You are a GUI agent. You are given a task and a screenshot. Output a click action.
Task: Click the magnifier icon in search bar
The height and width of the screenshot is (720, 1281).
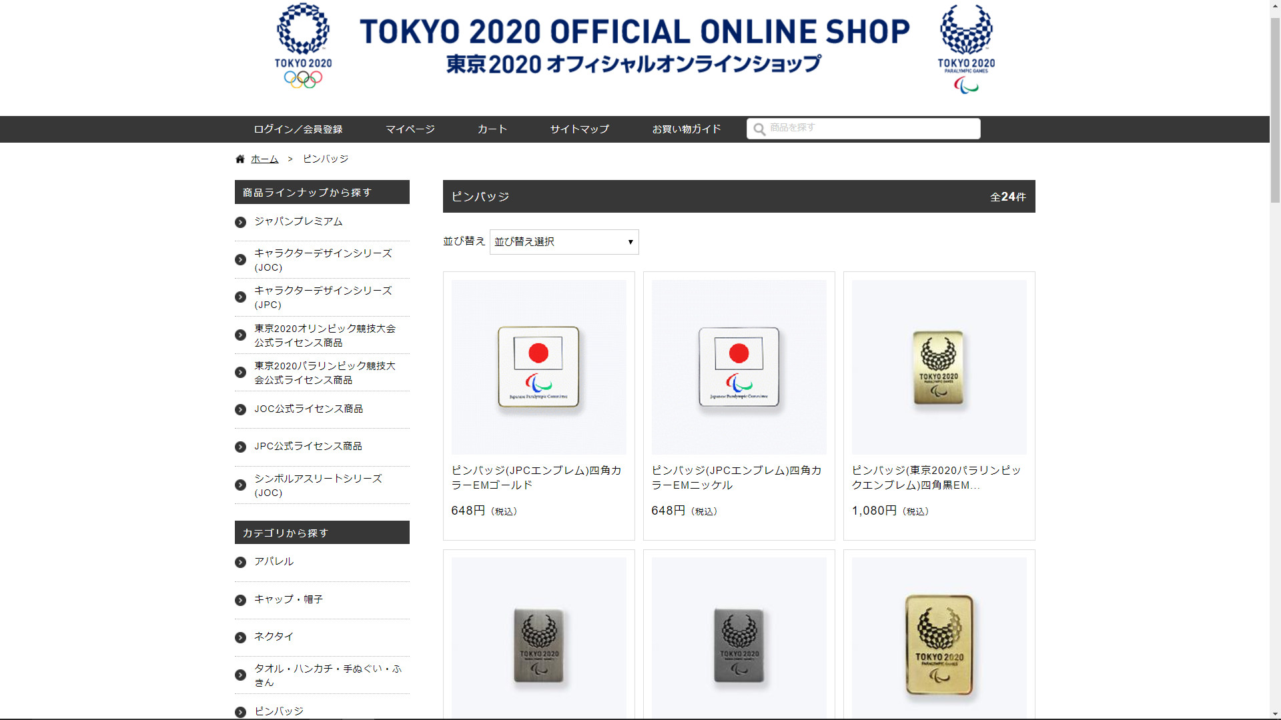point(759,129)
